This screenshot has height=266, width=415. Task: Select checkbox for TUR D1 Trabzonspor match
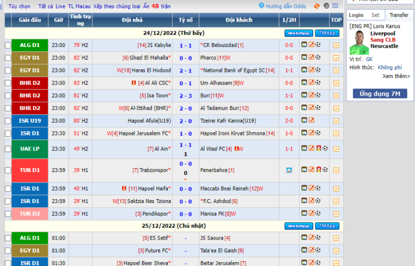tap(8, 170)
